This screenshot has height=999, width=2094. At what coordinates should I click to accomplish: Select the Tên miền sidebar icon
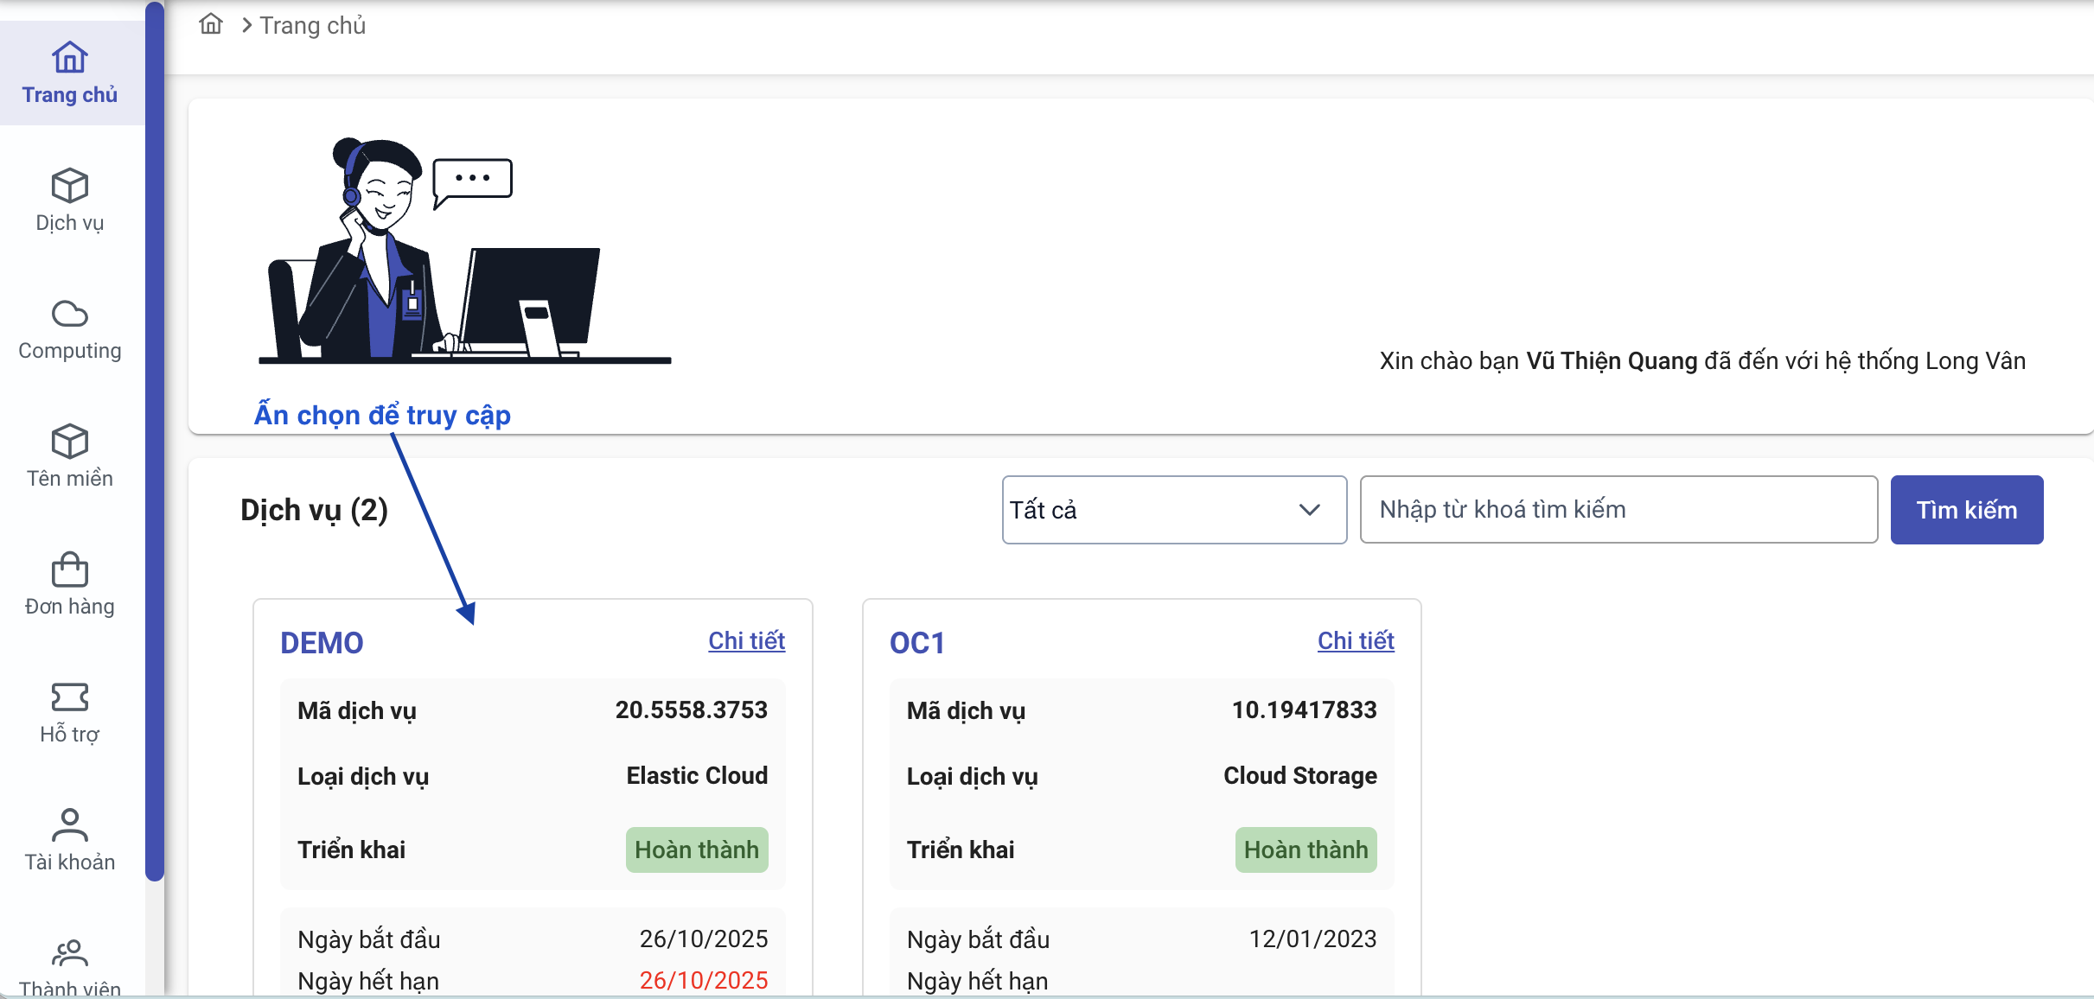coord(69,442)
